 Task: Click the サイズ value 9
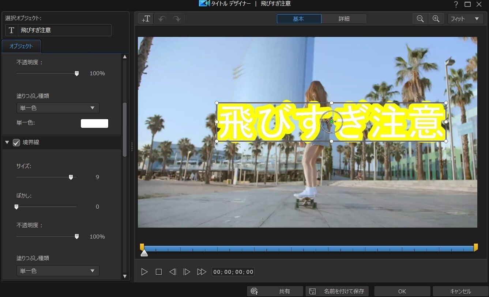click(97, 177)
